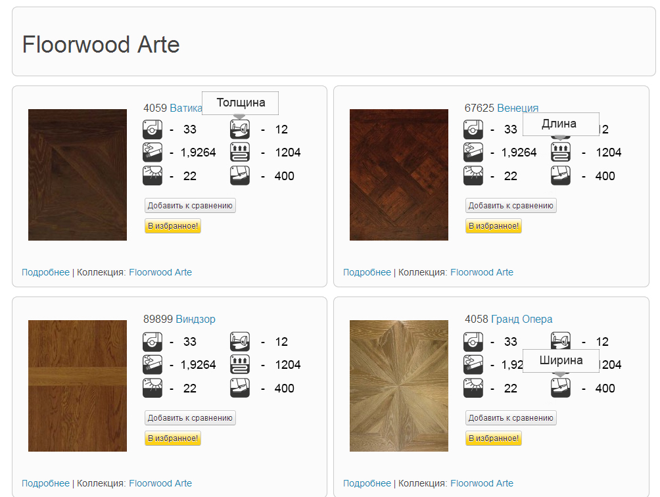Click value 400 in Гранд Опера card
The width and height of the screenshot is (660, 497).
(x=605, y=389)
